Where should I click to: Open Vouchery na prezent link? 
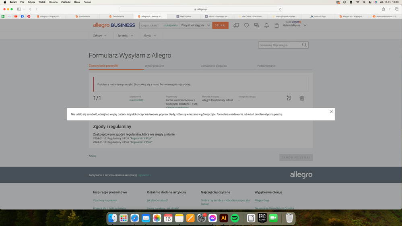coord(105,200)
